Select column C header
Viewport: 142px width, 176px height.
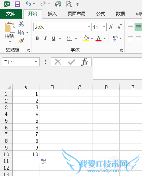(x=79, y=87)
